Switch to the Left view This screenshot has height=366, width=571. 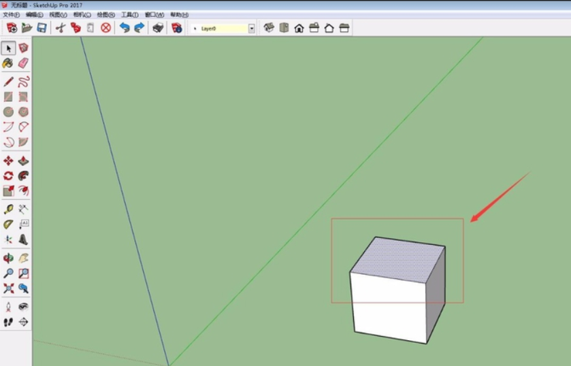(344, 28)
